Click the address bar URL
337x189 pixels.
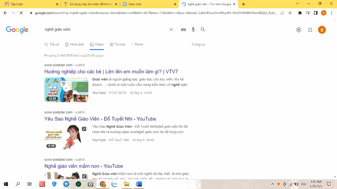click(x=156, y=13)
